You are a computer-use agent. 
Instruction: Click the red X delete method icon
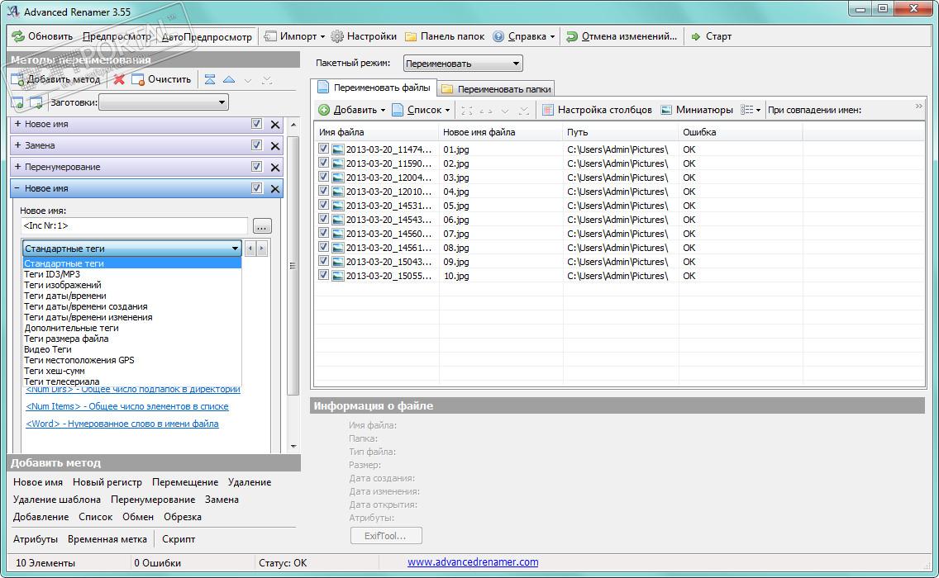click(x=119, y=80)
